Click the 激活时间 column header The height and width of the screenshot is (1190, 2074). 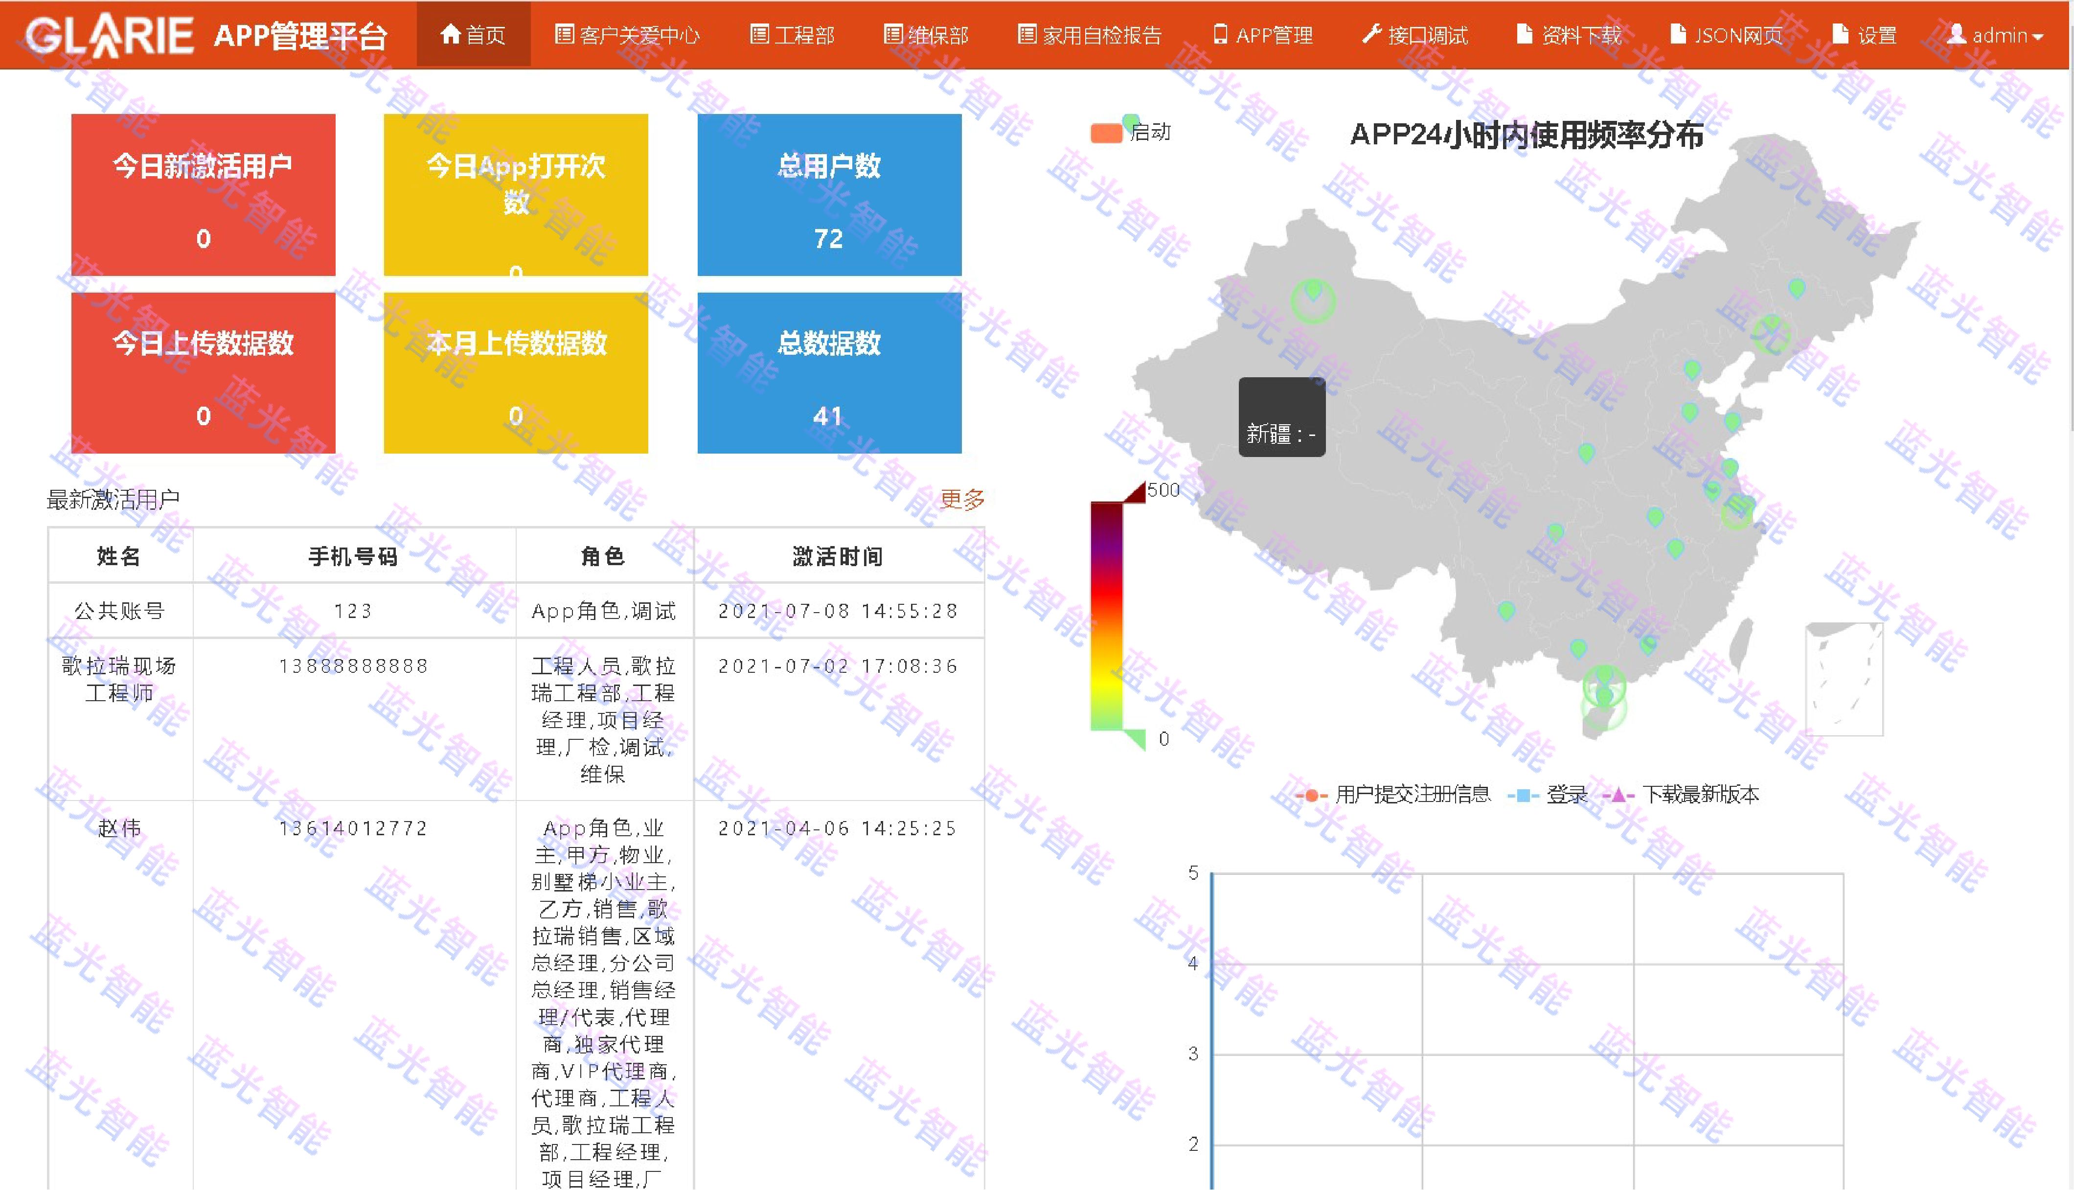pos(839,556)
